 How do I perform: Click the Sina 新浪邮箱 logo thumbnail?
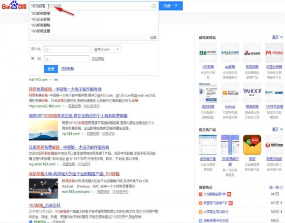[252, 53]
